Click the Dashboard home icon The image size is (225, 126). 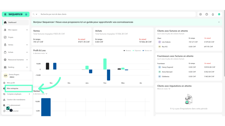pos(5,22)
